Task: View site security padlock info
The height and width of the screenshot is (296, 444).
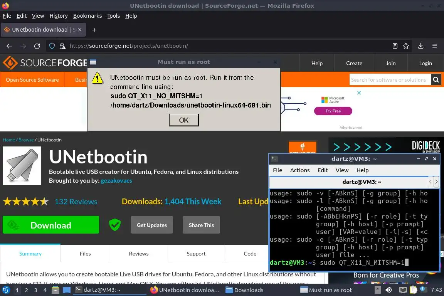Action: tap(62, 46)
